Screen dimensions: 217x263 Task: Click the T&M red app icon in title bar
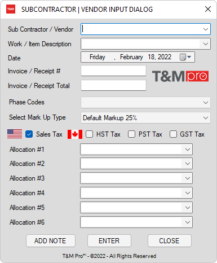[x=11, y=9]
